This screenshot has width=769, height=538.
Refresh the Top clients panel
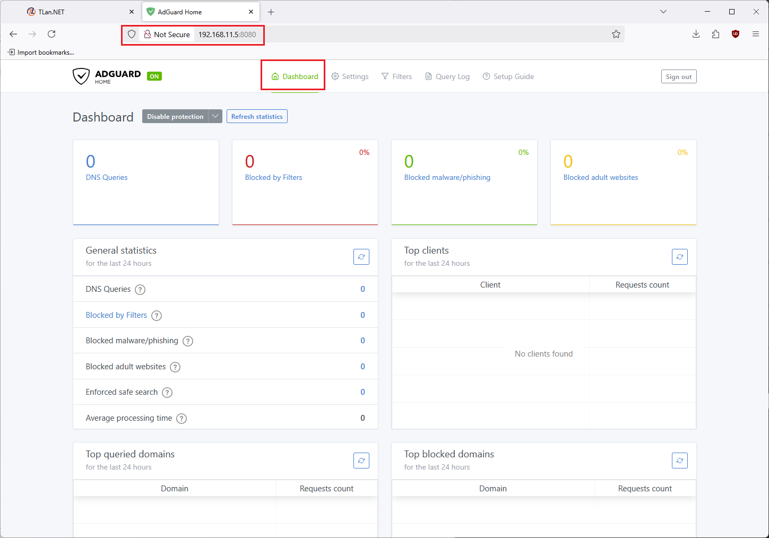coord(680,257)
